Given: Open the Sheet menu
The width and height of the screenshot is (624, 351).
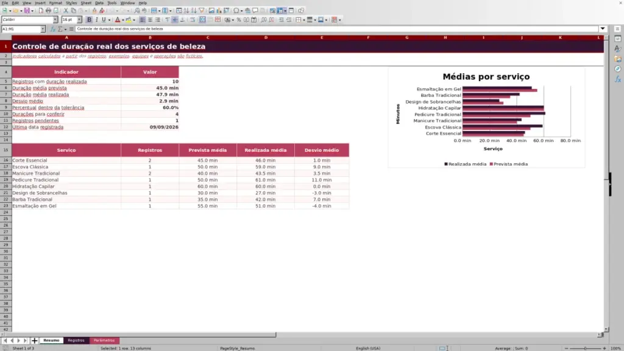Looking at the screenshot, I should (86, 3).
